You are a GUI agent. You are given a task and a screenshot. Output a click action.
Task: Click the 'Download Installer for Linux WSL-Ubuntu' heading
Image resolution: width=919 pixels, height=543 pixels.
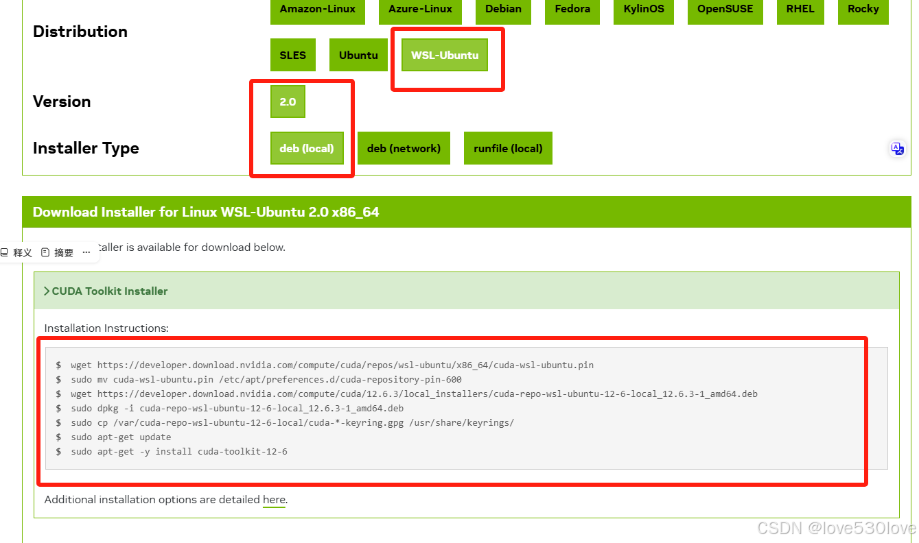pyautogui.click(x=206, y=212)
